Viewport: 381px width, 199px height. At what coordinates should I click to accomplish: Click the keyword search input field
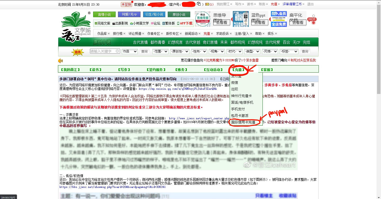pyautogui.click(x=103, y=51)
